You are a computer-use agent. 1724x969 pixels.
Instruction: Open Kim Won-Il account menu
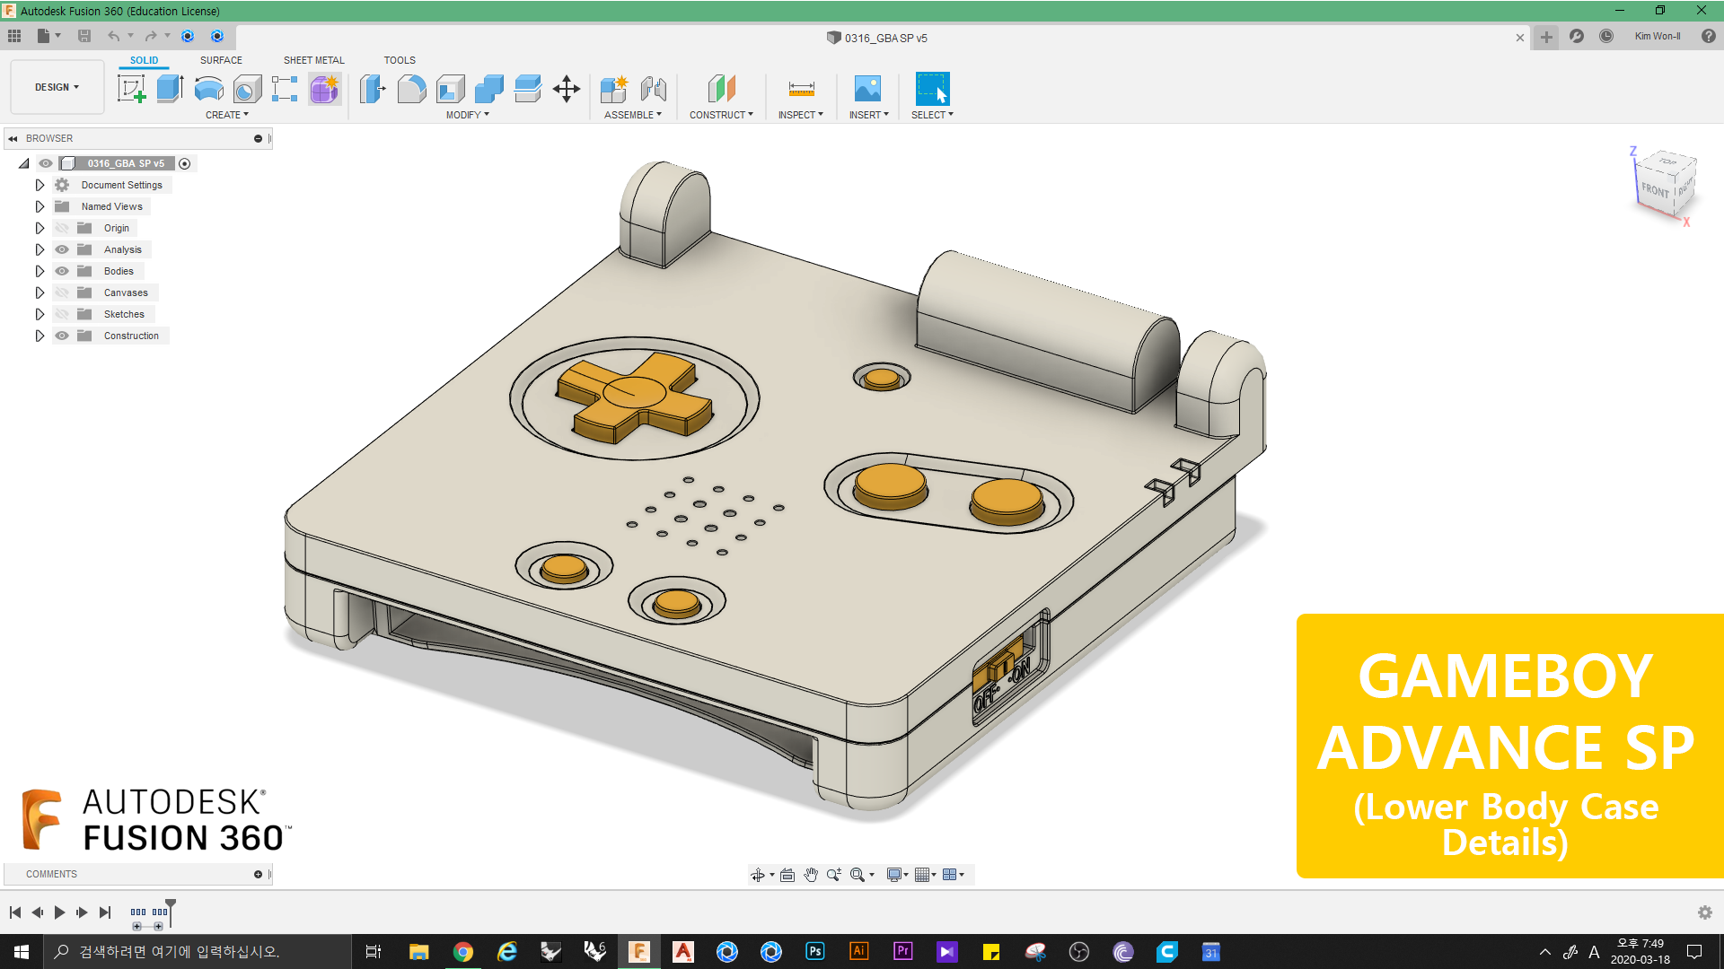click(x=1658, y=36)
